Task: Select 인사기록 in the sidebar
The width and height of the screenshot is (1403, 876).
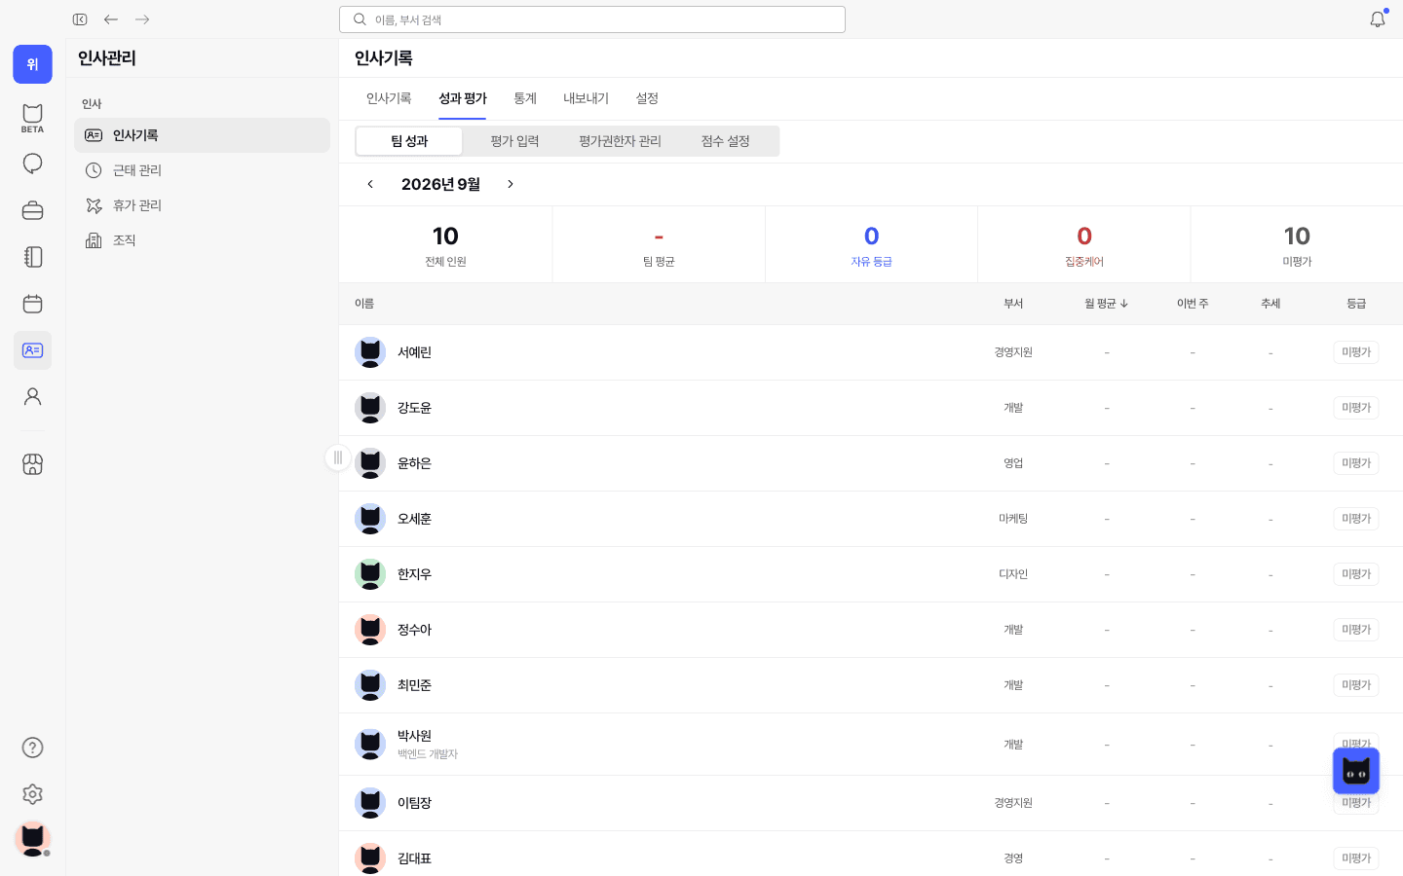Action: (x=202, y=135)
